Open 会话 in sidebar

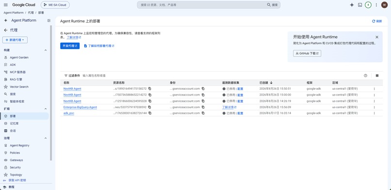13,131
